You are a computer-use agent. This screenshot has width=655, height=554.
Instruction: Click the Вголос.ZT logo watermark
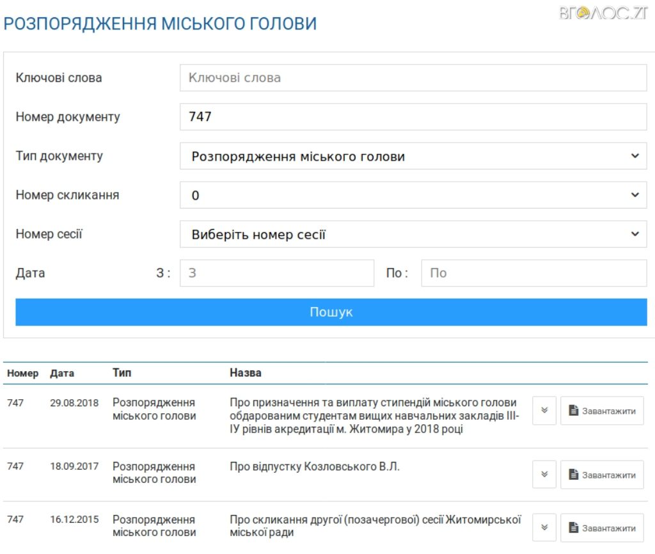click(604, 13)
